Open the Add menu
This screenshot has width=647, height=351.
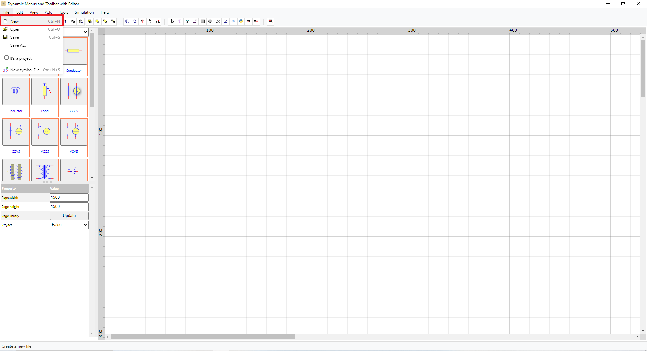pyautogui.click(x=49, y=12)
